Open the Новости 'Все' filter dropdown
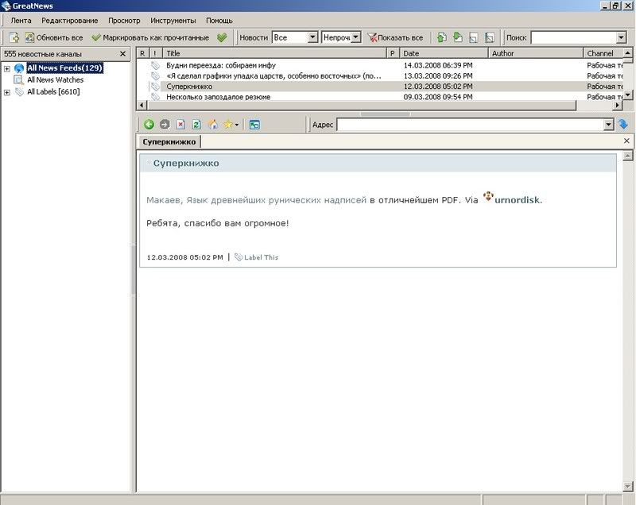The image size is (636, 505). point(312,37)
